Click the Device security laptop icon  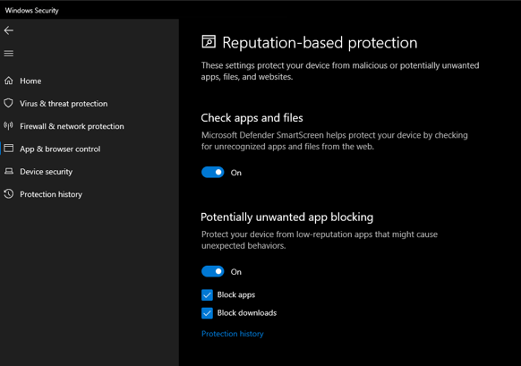point(9,172)
